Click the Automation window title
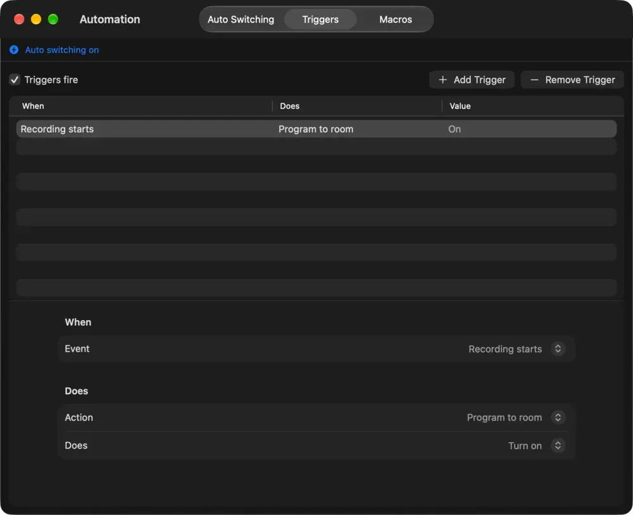633x515 pixels. click(110, 20)
